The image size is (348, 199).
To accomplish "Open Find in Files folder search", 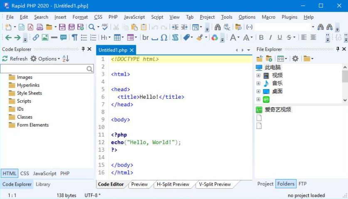I will point(238,27).
